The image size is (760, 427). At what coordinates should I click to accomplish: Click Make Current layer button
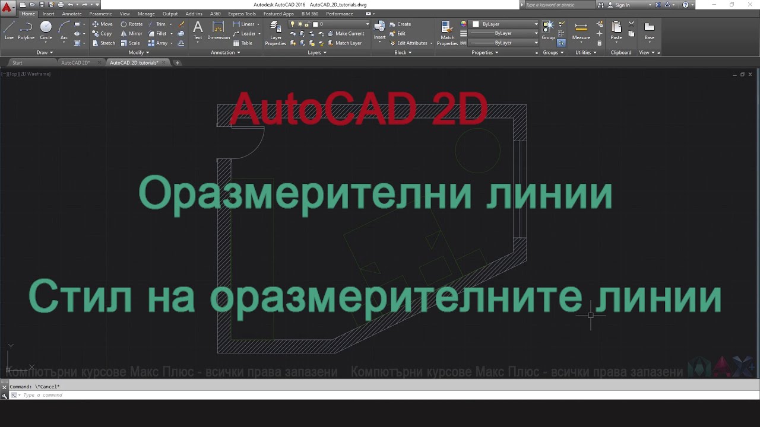(346, 34)
